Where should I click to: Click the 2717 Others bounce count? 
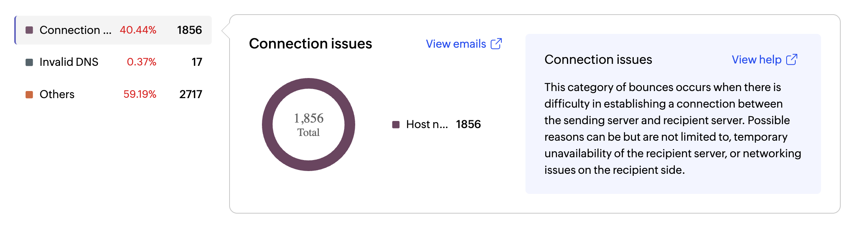point(190,95)
